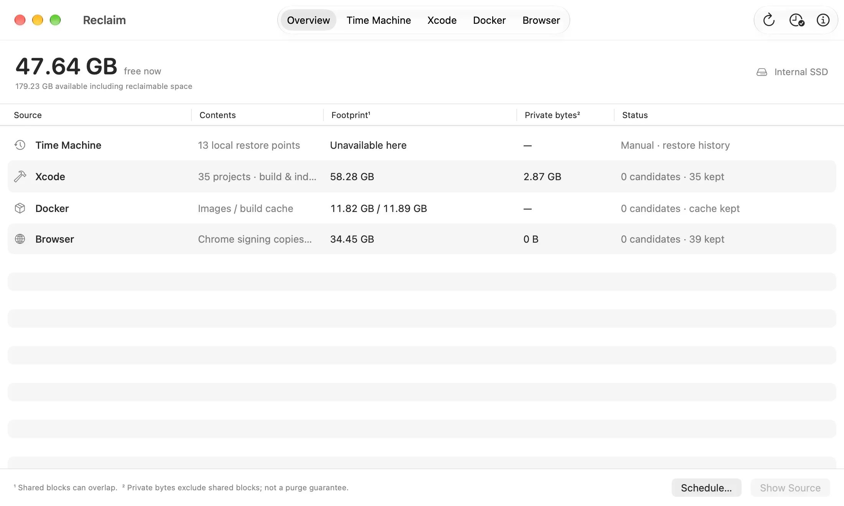The height and width of the screenshot is (506, 844).
Task: Click 'Images / build cache' contents cell
Action: 246,209
